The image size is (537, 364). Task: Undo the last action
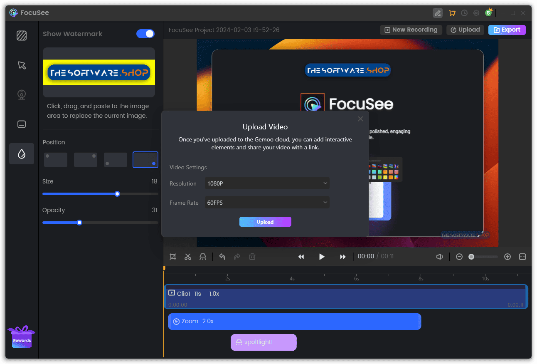pos(222,257)
